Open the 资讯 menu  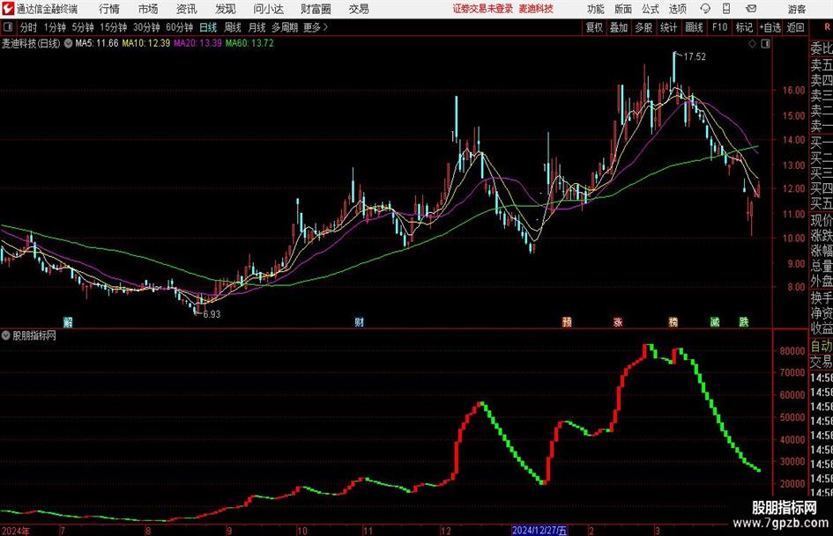(x=187, y=9)
